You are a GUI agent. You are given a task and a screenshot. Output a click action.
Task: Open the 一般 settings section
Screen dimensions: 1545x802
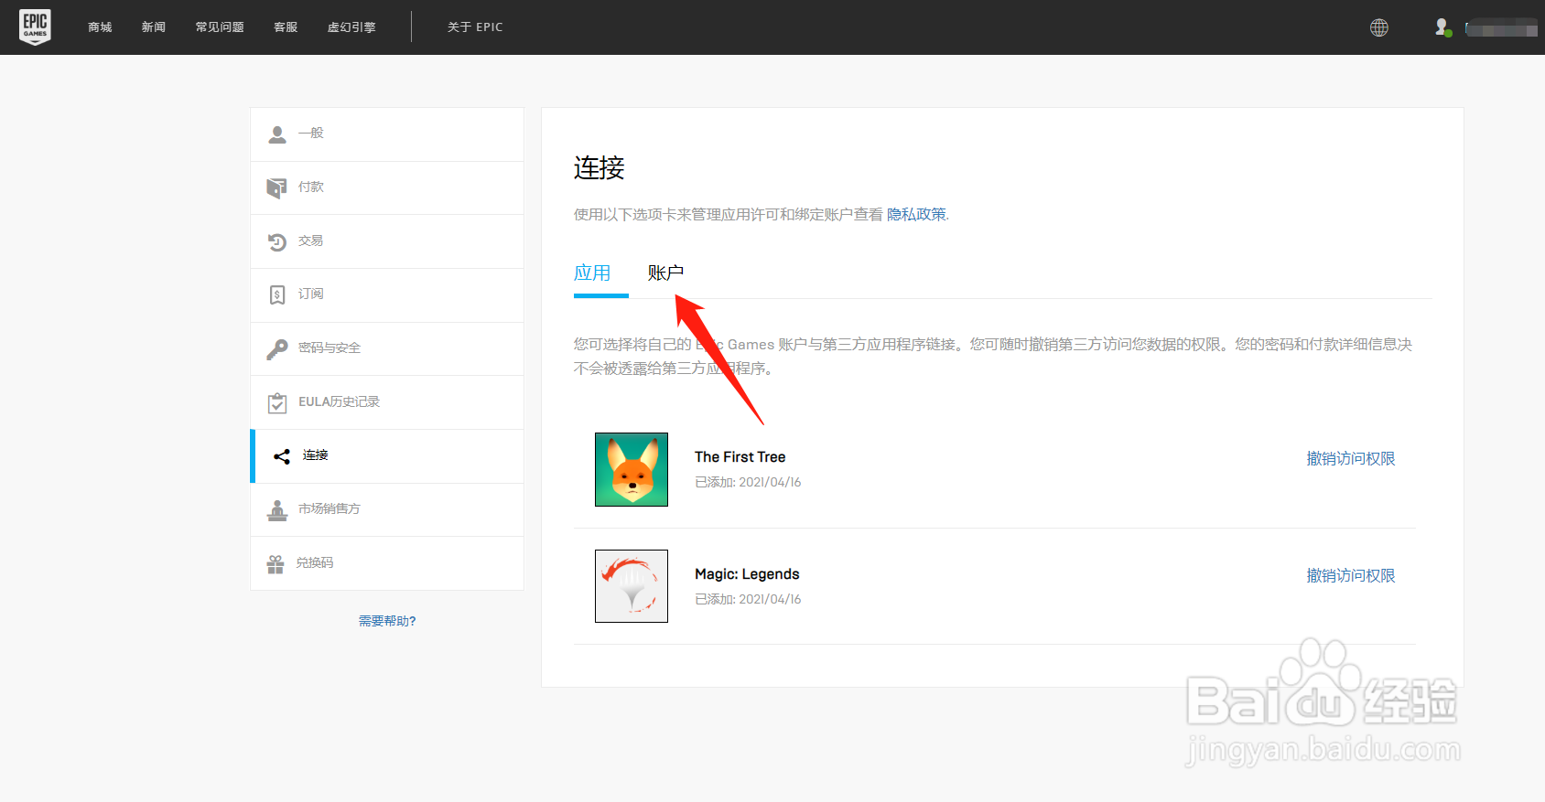pos(387,134)
